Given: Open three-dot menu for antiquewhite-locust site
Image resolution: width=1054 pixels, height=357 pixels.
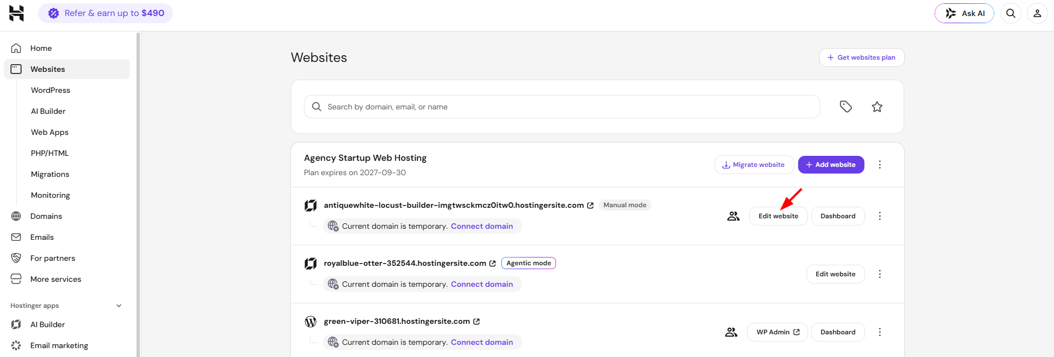Looking at the screenshot, I should pos(880,216).
